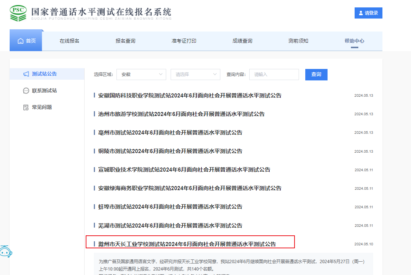Open 滁州市天长工业学校测试站 announcement
Viewport: 411px width, 275px height.
coord(187,244)
